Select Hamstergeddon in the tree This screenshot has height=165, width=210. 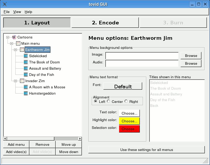(42, 93)
